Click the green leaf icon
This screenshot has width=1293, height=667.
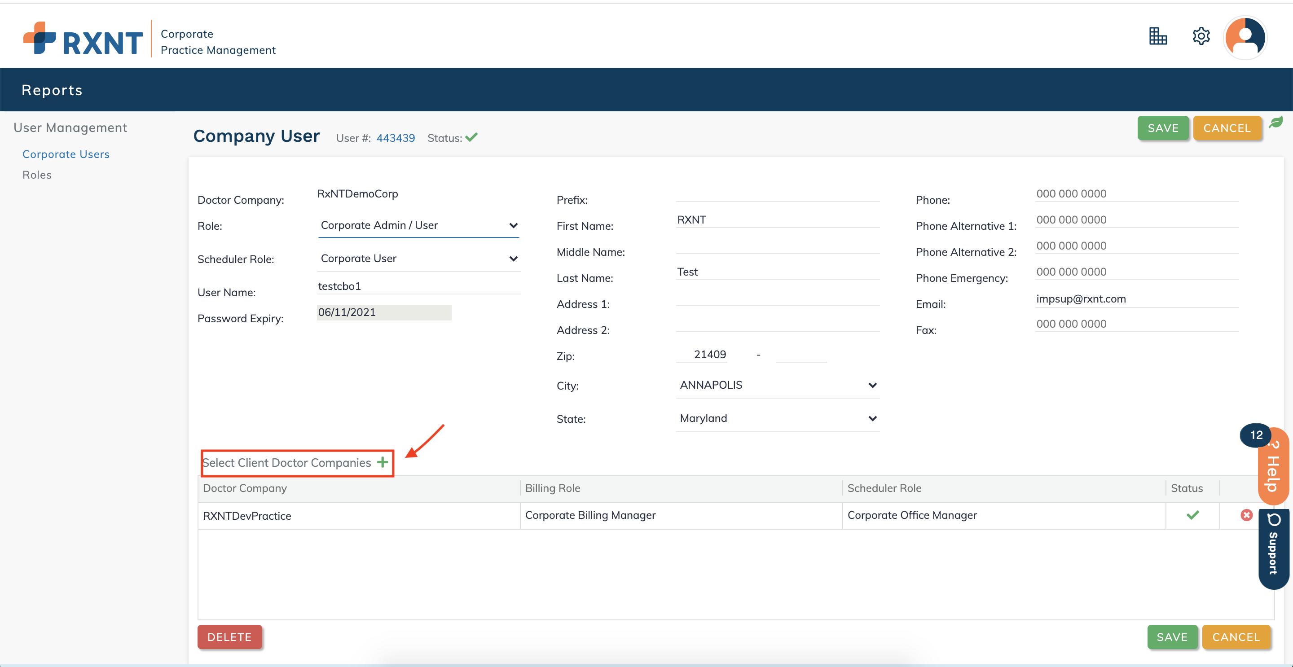[x=1275, y=123]
